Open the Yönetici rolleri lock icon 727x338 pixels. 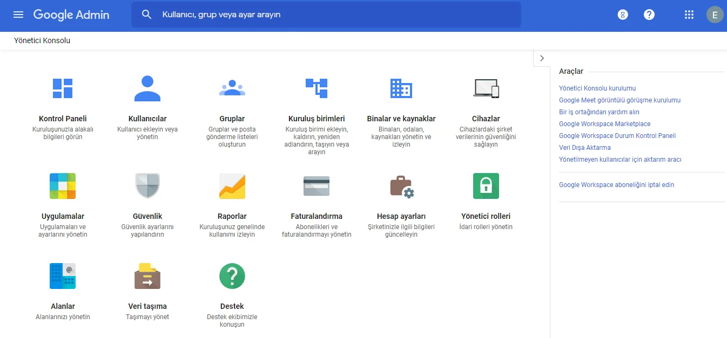tap(486, 186)
